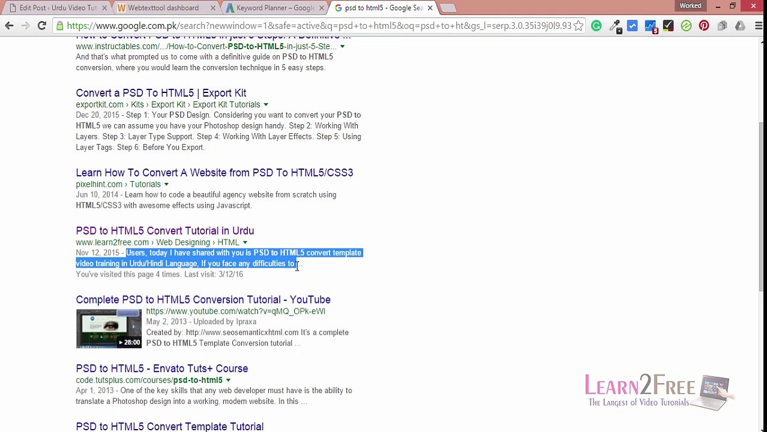Close the psd to html5 Google Search tab
Image resolution: width=767 pixels, height=432 pixels.
coord(430,8)
